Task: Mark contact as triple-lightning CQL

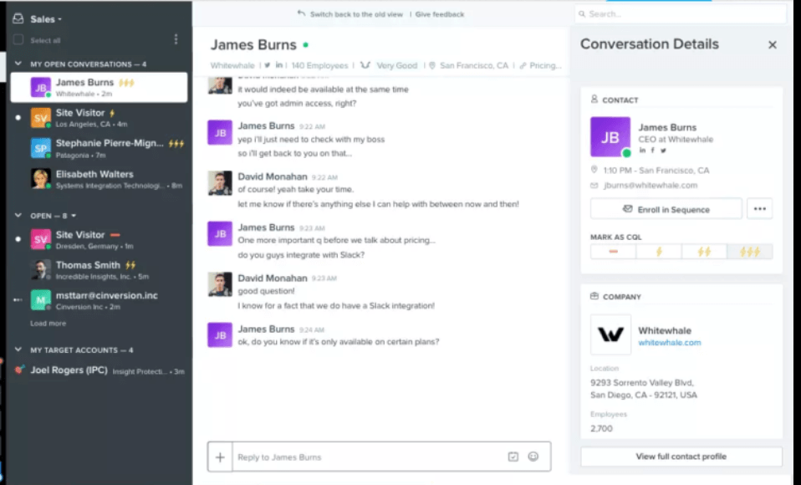Action: (x=749, y=251)
